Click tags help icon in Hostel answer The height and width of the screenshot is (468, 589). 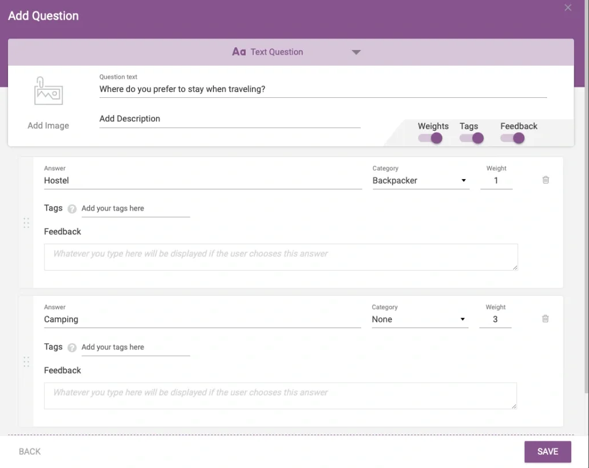(x=72, y=209)
